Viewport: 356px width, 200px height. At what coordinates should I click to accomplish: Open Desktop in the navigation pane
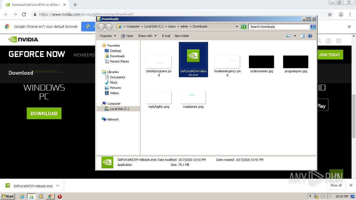coord(115,51)
